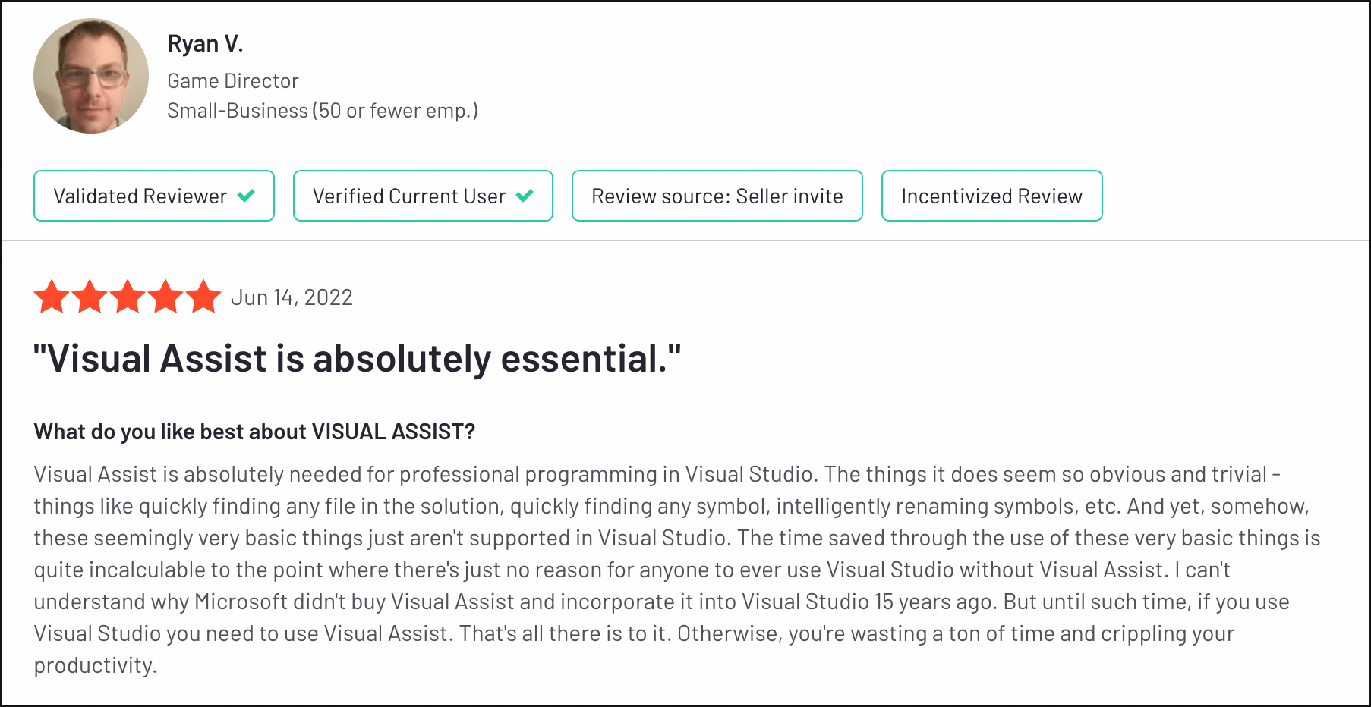Click Ryan V.'s profile photo
The image size is (1371, 707).
[91, 76]
